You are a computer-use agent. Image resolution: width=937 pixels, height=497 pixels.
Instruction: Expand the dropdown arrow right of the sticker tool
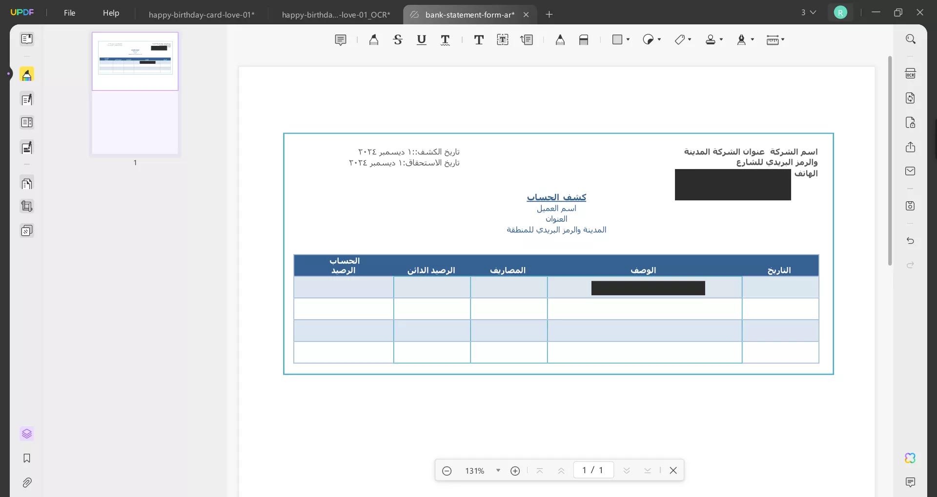[690, 40]
